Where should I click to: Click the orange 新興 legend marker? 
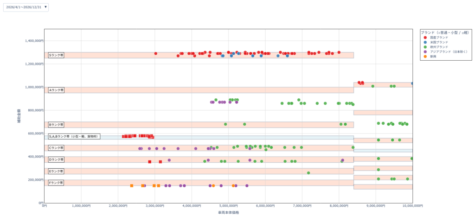coord(425,57)
